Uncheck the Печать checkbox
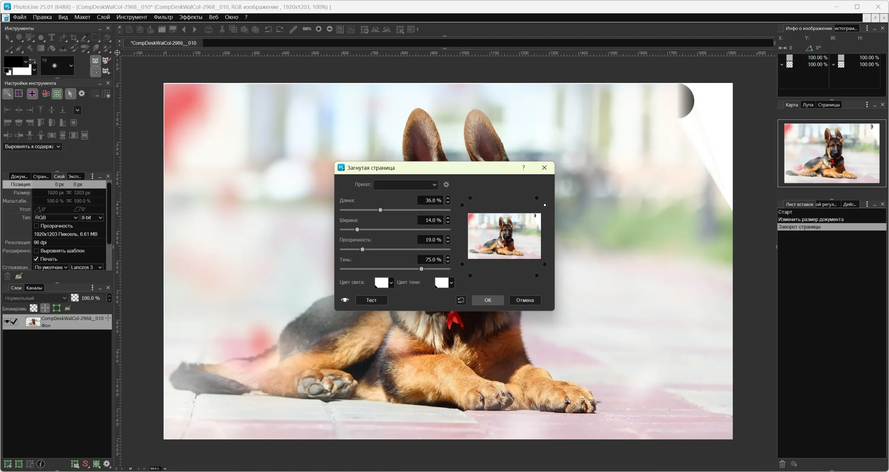889x472 pixels. tap(36, 259)
